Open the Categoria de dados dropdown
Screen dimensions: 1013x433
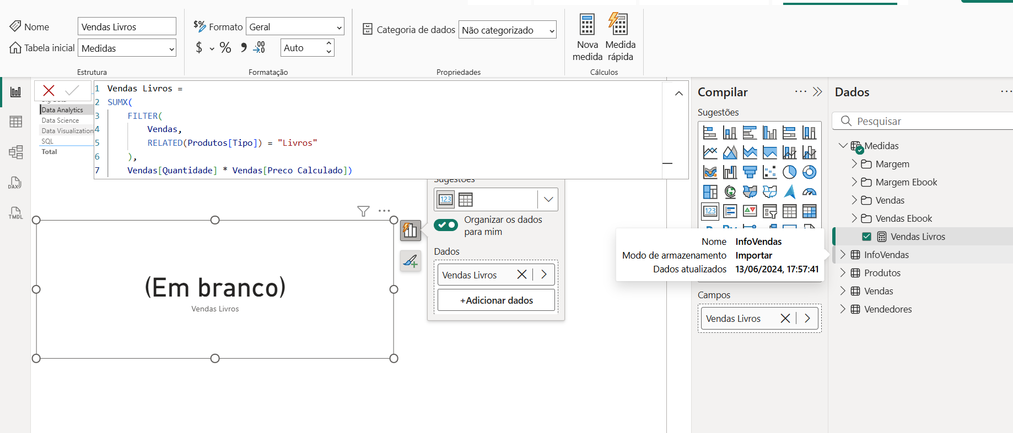click(x=508, y=30)
